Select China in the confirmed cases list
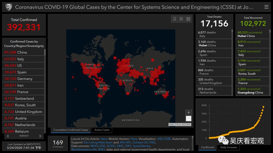 pos(23,52)
